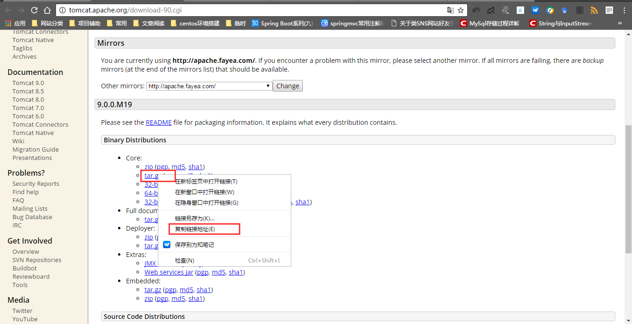Open the Web services jar link

point(169,272)
